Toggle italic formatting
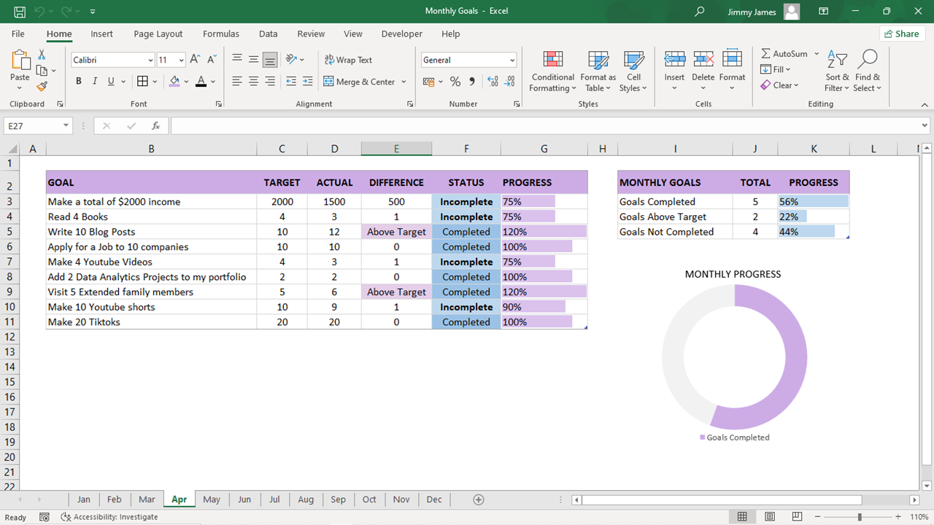Image resolution: width=934 pixels, height=525 pixels. tap(94, 81)
